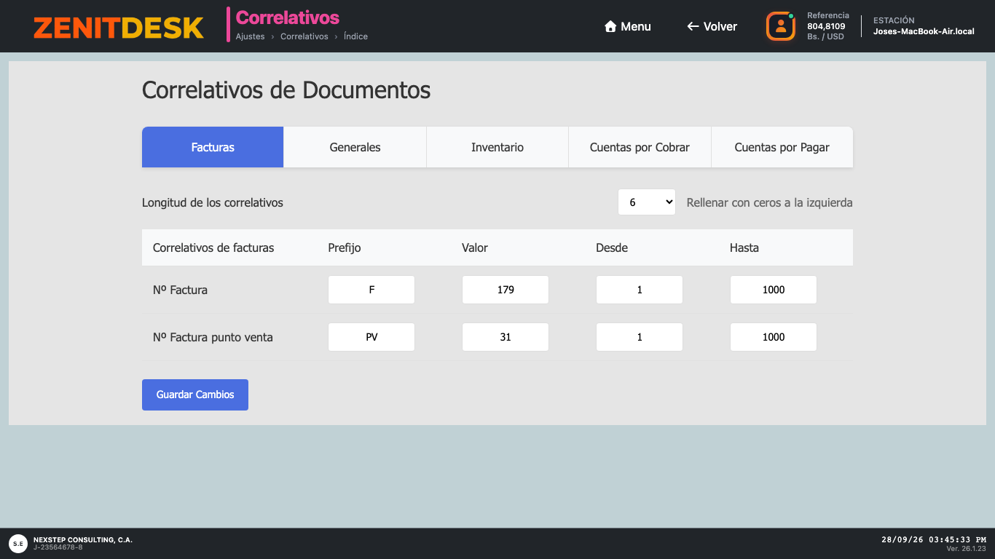The height and width of the screenshot is (559, 995).
Task: Focus the Nº Factura desde field
Action: [x=640, y=290]
